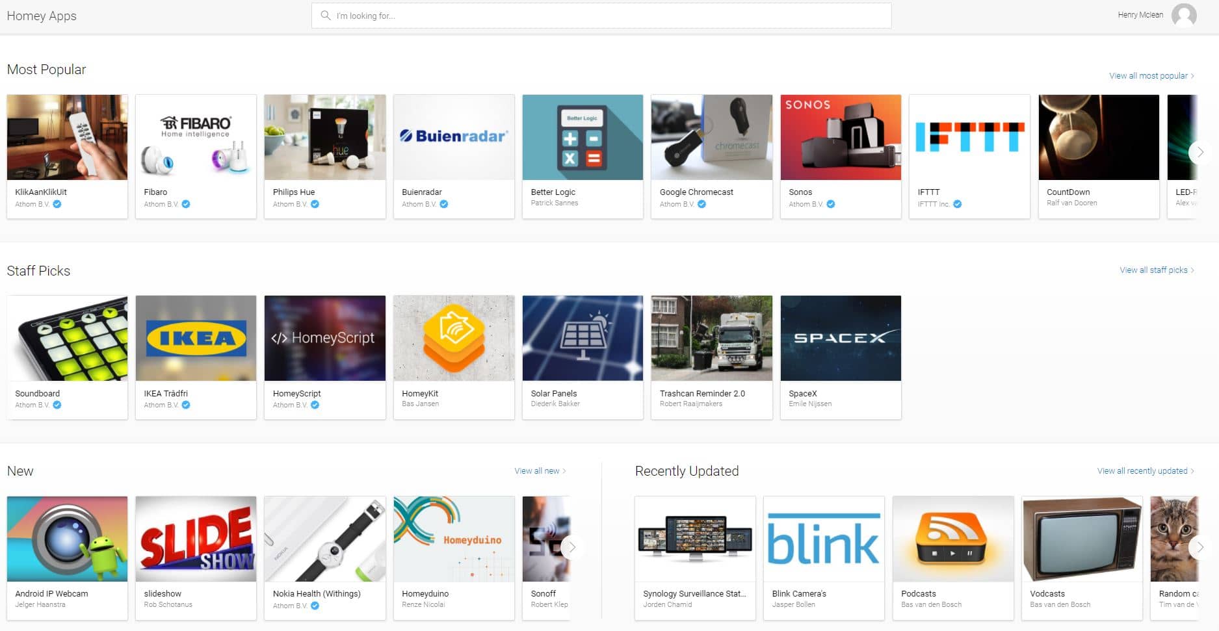This screenshot has width=1219, height=631.
Task: Open the Solar Panels icon card
Action: pyautogui.click(x=583, y=338)
